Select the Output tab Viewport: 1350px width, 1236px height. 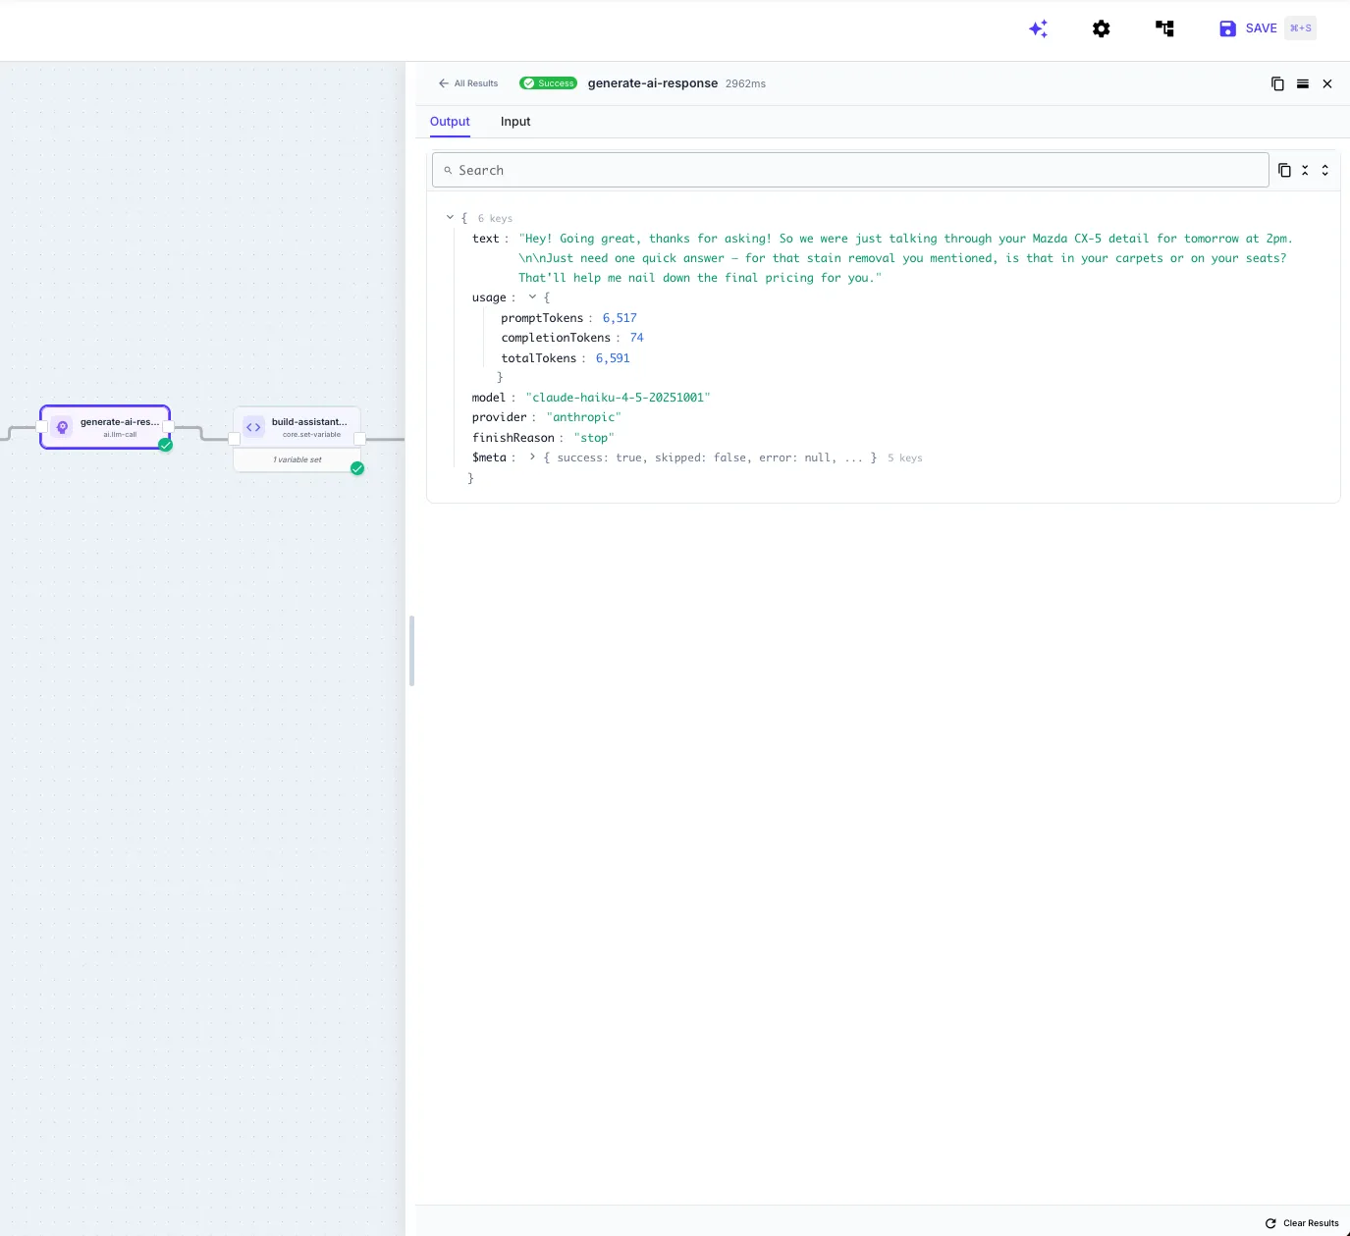point(450,122)
